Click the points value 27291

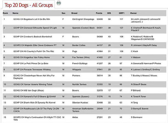[x=100, y=117]
